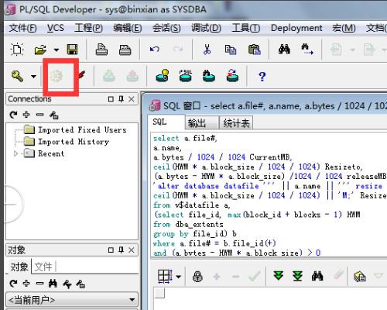Viewport: 387px width, 310px height.
Task: Click the Explain plan database icon with lightbulb
Action: click(163, 76)
